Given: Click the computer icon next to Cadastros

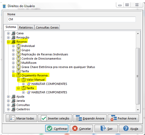Looking at the screenshot, I should tap(13, 109).
